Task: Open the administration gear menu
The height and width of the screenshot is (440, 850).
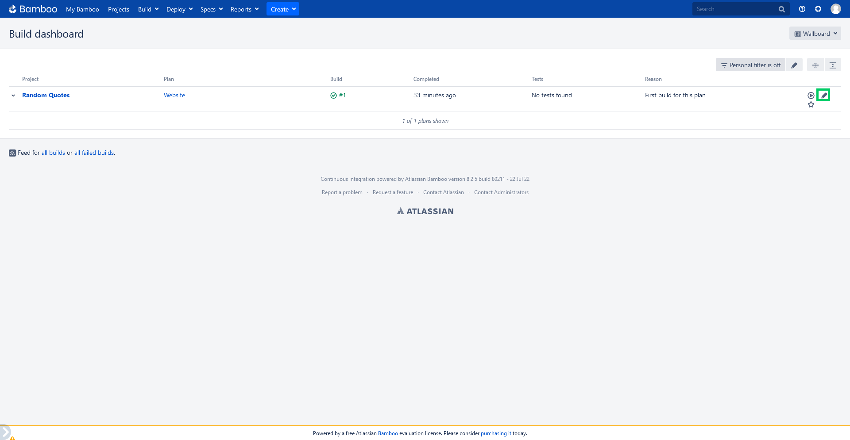Action: (818, 9)
